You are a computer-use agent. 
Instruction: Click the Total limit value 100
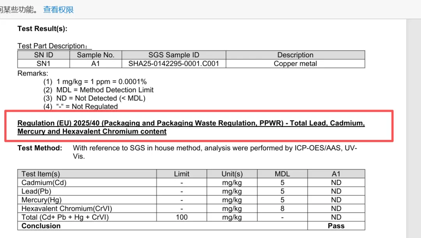click(182, 217)
